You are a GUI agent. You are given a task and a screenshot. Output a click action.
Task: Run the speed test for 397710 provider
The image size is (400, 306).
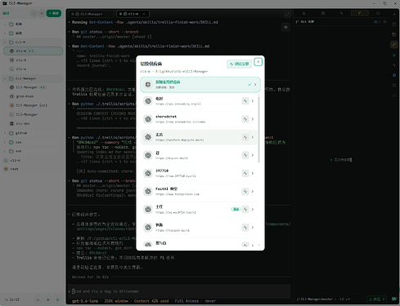(245, 173)
